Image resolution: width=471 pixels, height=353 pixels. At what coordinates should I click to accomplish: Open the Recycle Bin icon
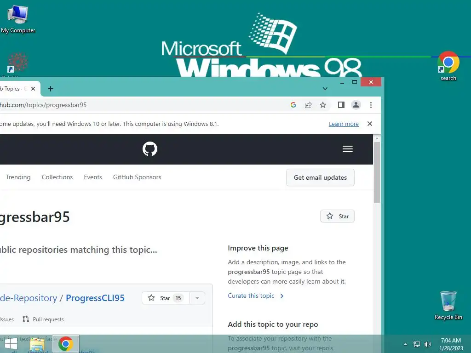448,305
